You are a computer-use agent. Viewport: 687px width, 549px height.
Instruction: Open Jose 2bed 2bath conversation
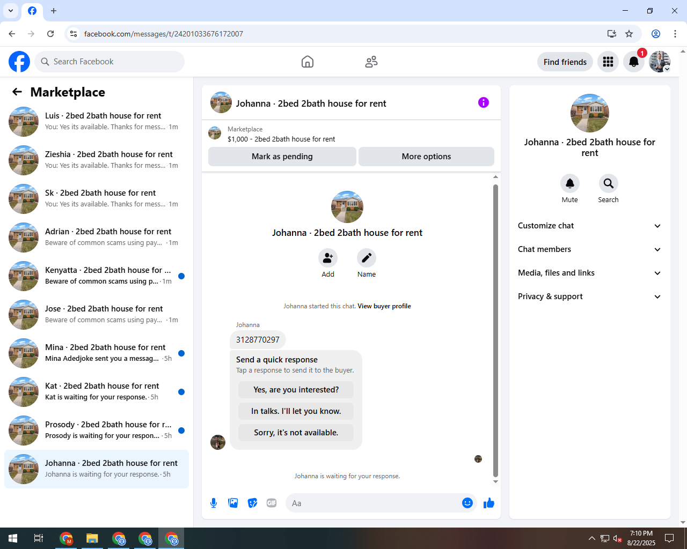(97, 315)
